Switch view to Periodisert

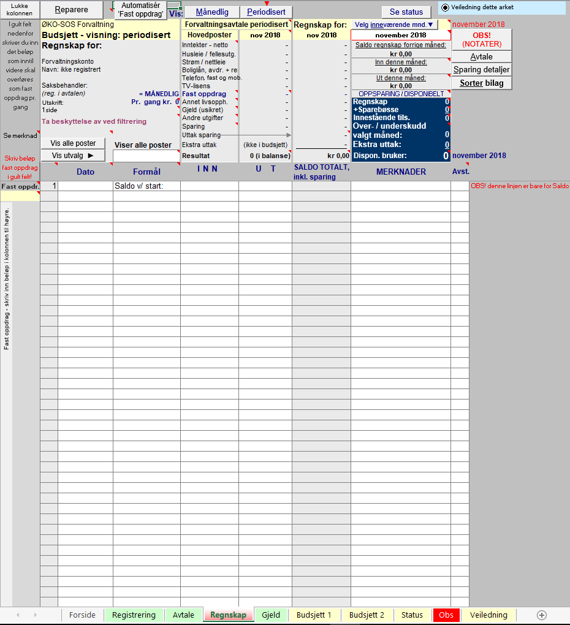[266, 12]
